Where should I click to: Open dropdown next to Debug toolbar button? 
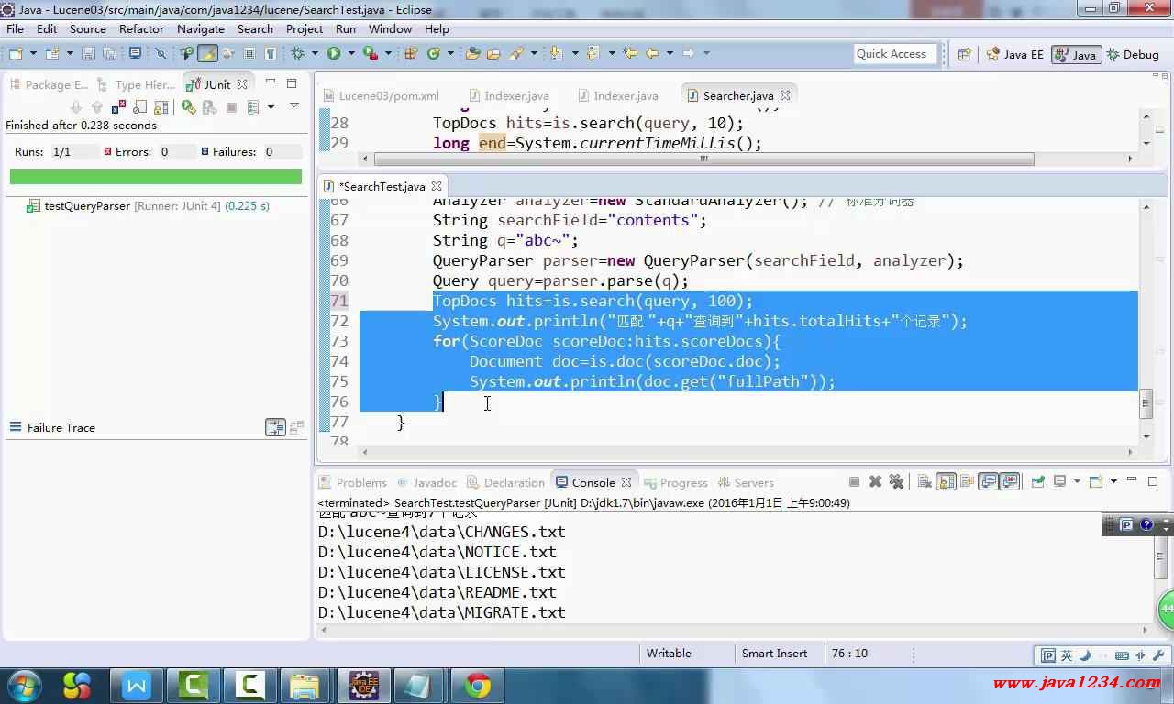coord(315,53)
